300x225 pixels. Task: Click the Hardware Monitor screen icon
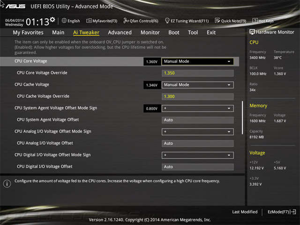point(252,32)
